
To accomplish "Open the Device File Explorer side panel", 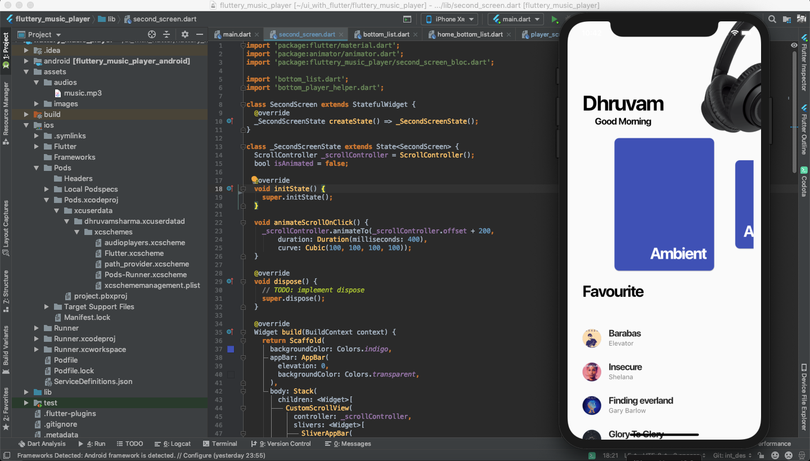I will point(804,397).
